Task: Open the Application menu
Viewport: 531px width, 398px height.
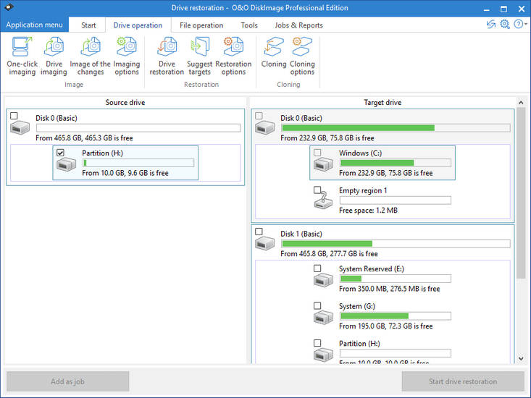Action: 34,25
